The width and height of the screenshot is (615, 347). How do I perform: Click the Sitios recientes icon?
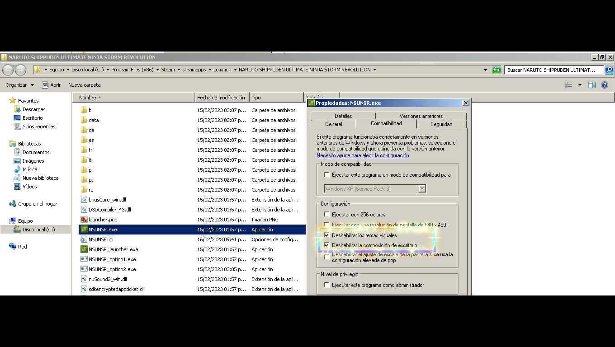click(17, 127)
